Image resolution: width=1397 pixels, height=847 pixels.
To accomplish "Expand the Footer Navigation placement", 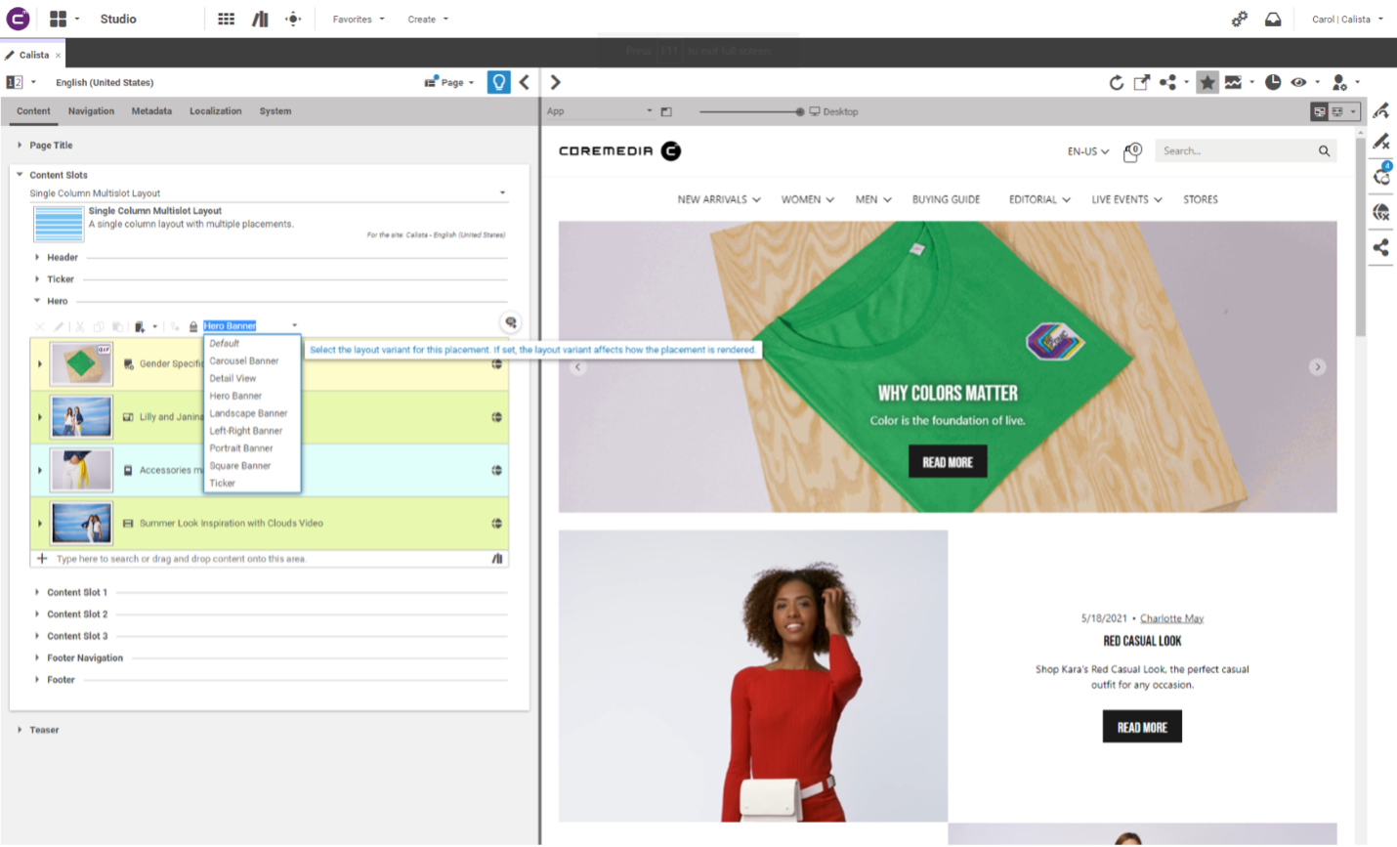I will [x=37, y=658].
